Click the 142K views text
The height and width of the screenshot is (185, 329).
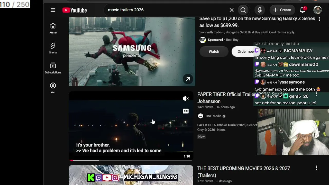[205, 107]
